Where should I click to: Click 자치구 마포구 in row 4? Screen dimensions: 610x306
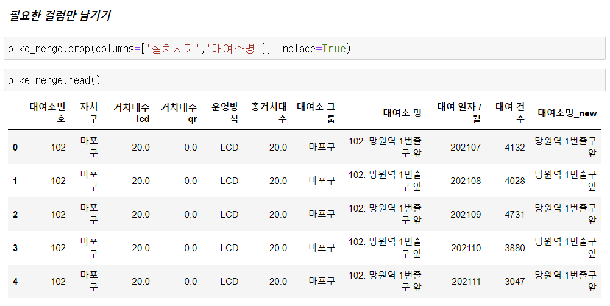click(x=89, y=281)
